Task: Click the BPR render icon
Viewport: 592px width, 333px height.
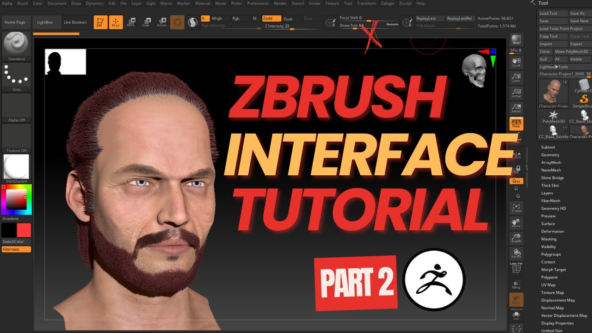Action: 516,40
